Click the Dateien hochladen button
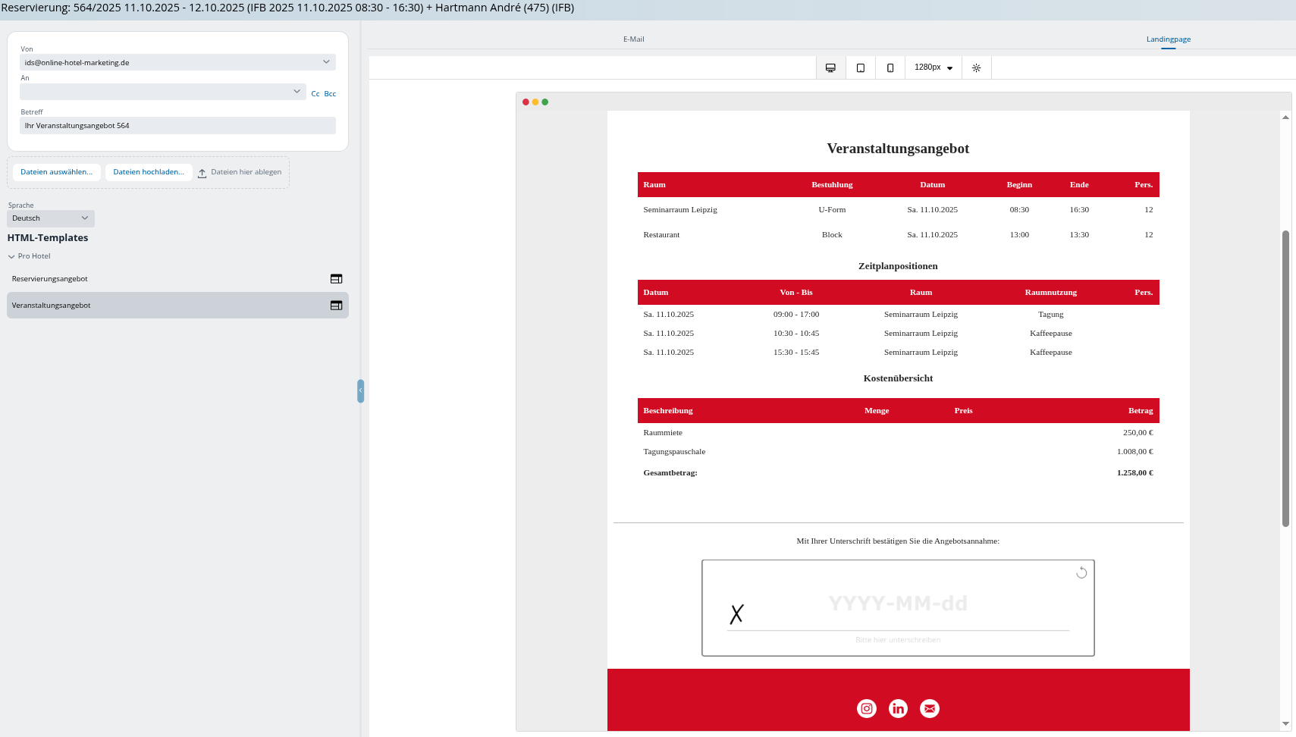 coord(149,172)
